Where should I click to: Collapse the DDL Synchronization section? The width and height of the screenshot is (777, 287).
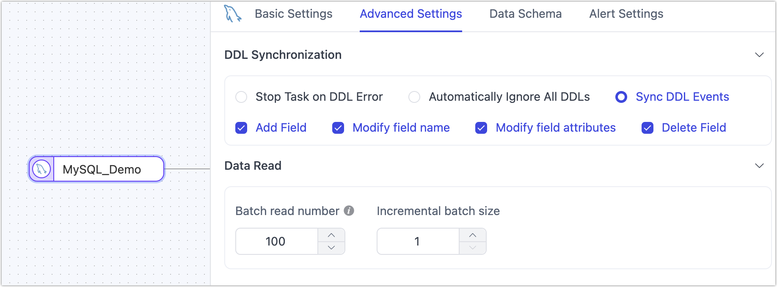[x=759, y=55]
